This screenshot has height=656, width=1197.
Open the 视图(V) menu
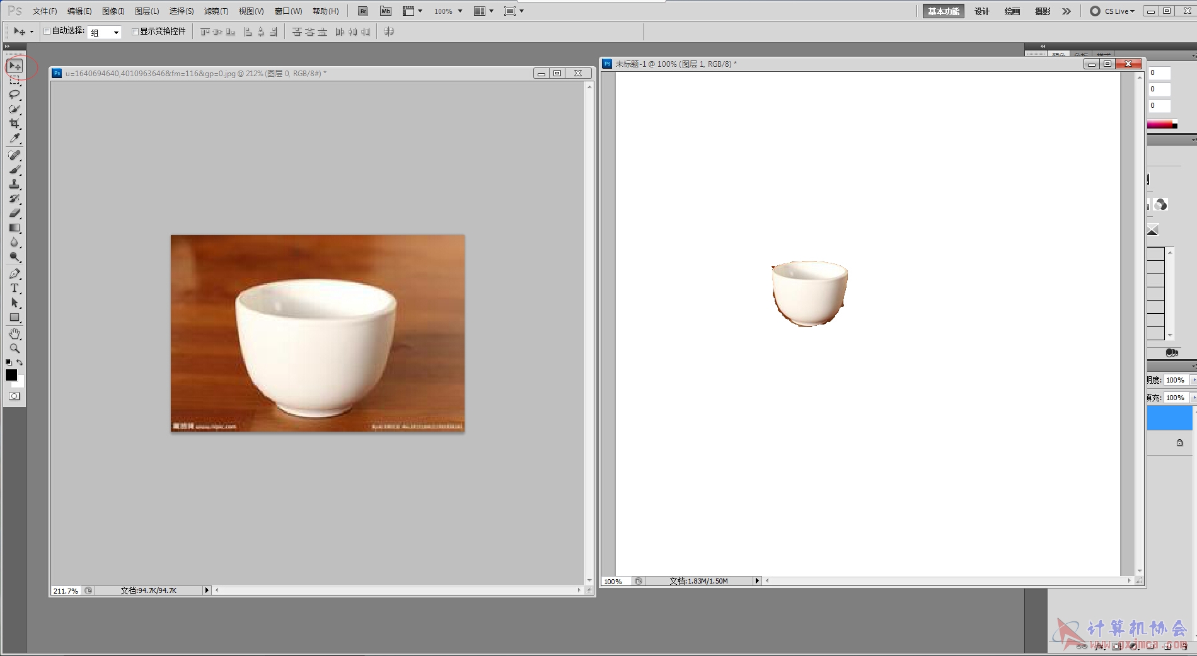click(251, 11)
